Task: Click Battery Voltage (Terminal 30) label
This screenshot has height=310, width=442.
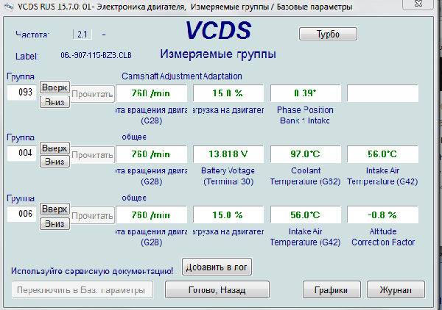Action: point(228,176)
